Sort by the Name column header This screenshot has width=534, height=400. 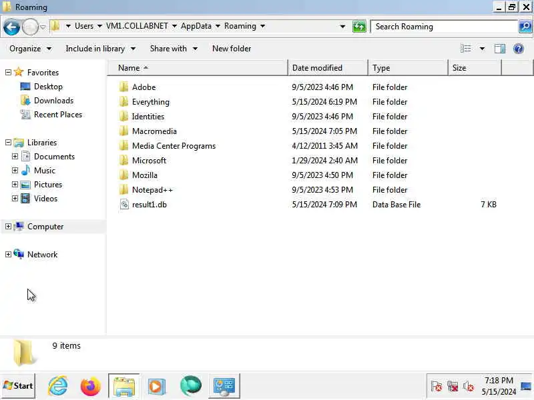click(x=198, y=68)
